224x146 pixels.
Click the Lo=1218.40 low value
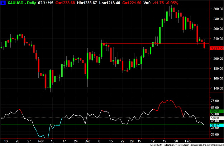point(110,3)
